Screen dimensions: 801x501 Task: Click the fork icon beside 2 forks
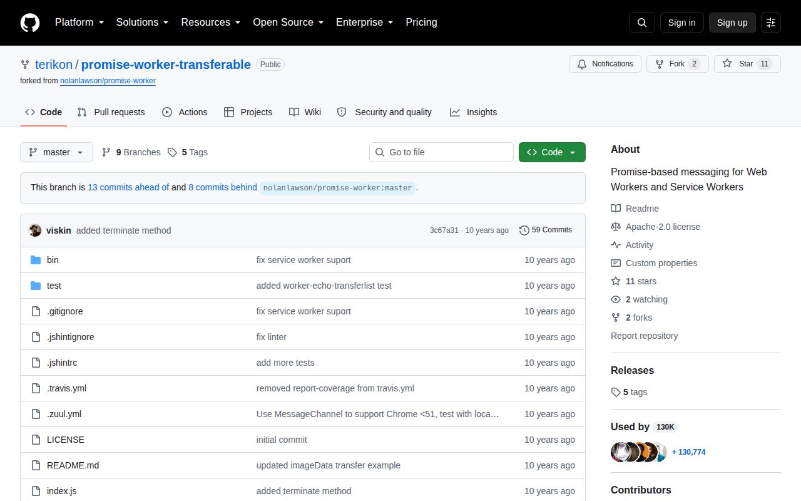[616, 318]
